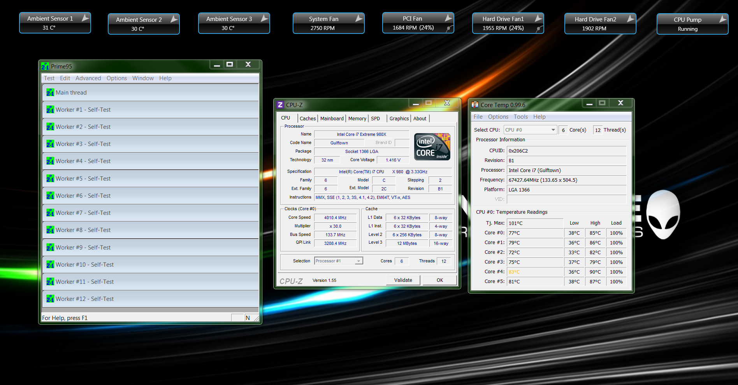
Task: Click the Prime95 status bar help text
Action: [65, 318]
